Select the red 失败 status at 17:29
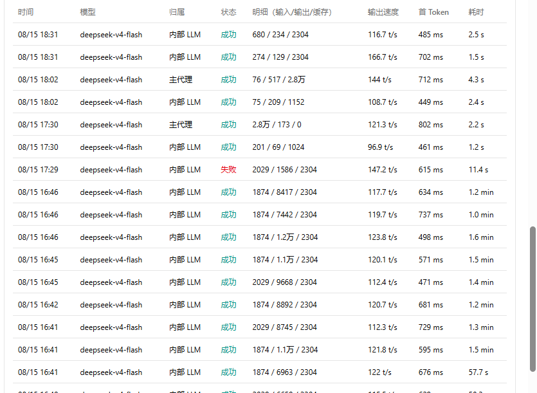Image resolution: width=537 pixels, height=393 pixels. pos(228,170)
